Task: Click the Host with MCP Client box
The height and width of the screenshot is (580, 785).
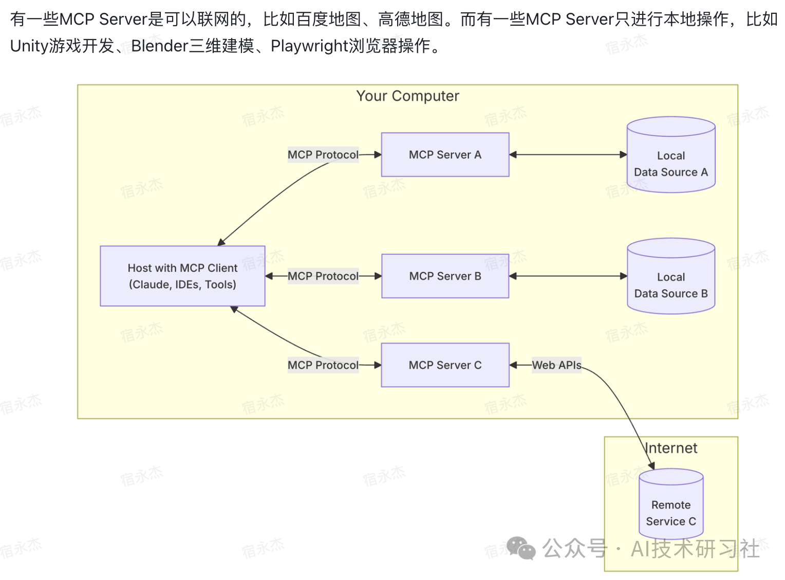Action: [182, 276]
